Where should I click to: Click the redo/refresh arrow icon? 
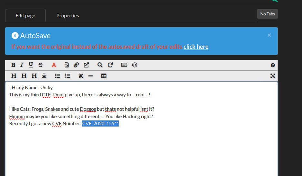pyautogui.click(x=110, y=65)
